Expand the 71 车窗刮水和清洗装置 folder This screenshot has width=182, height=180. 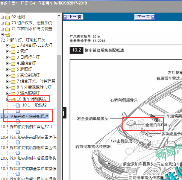pyautogui.click(x=2, y=29)
